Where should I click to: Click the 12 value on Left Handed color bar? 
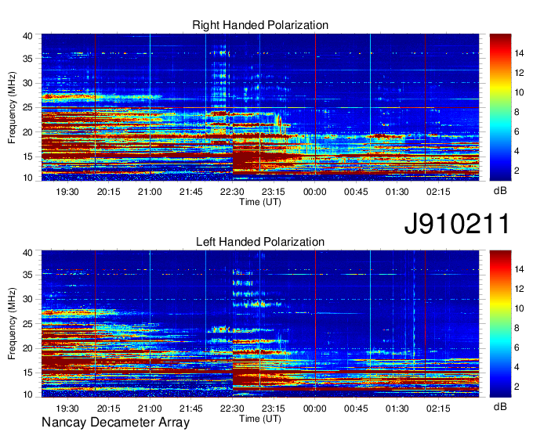click(519, 289)
